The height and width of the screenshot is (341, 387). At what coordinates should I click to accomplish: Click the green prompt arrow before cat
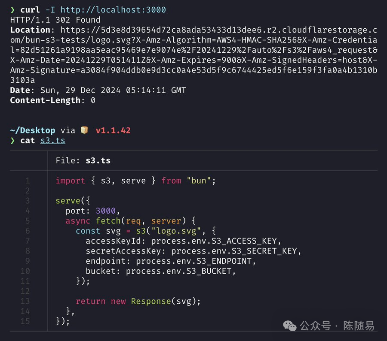click(x=12, y=141)
